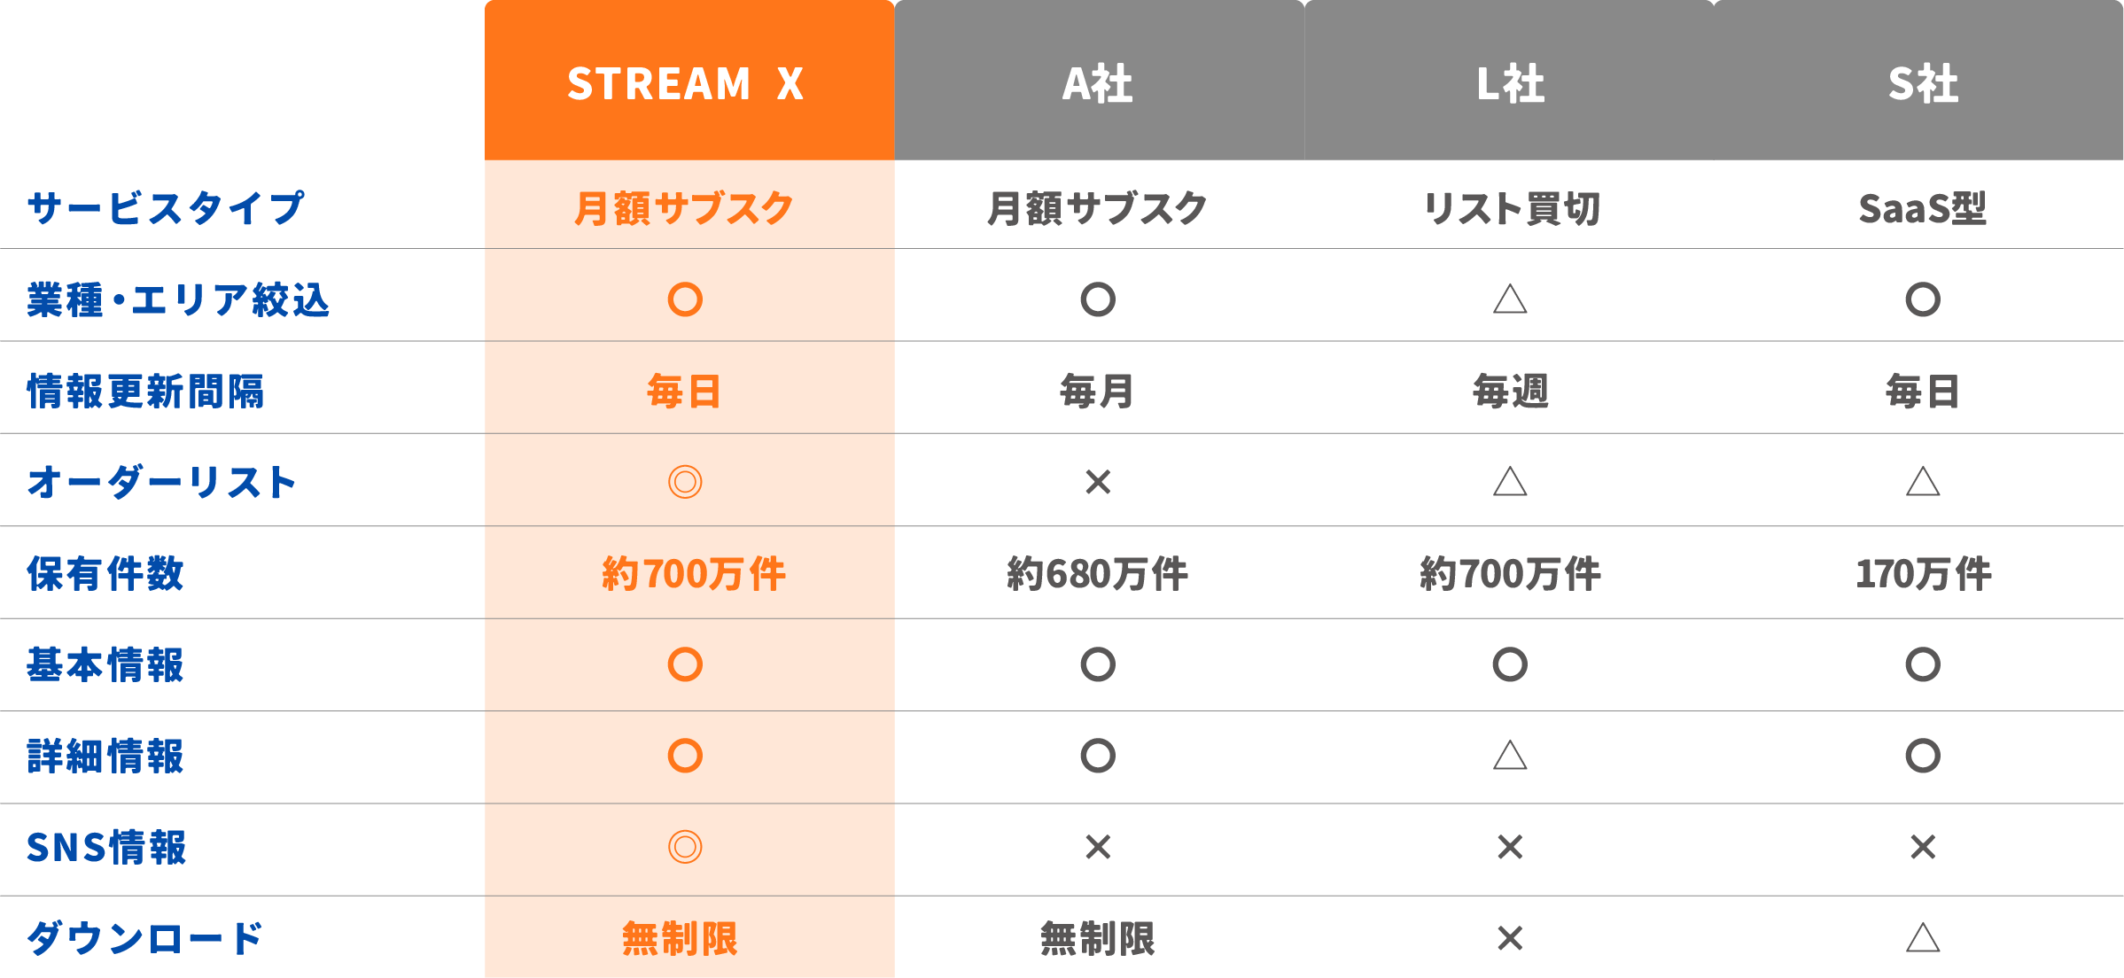Screen dimensions: 2124x978
Task: Click the cross mark for S社 SNS情報
Action: tap(1923, 847)
